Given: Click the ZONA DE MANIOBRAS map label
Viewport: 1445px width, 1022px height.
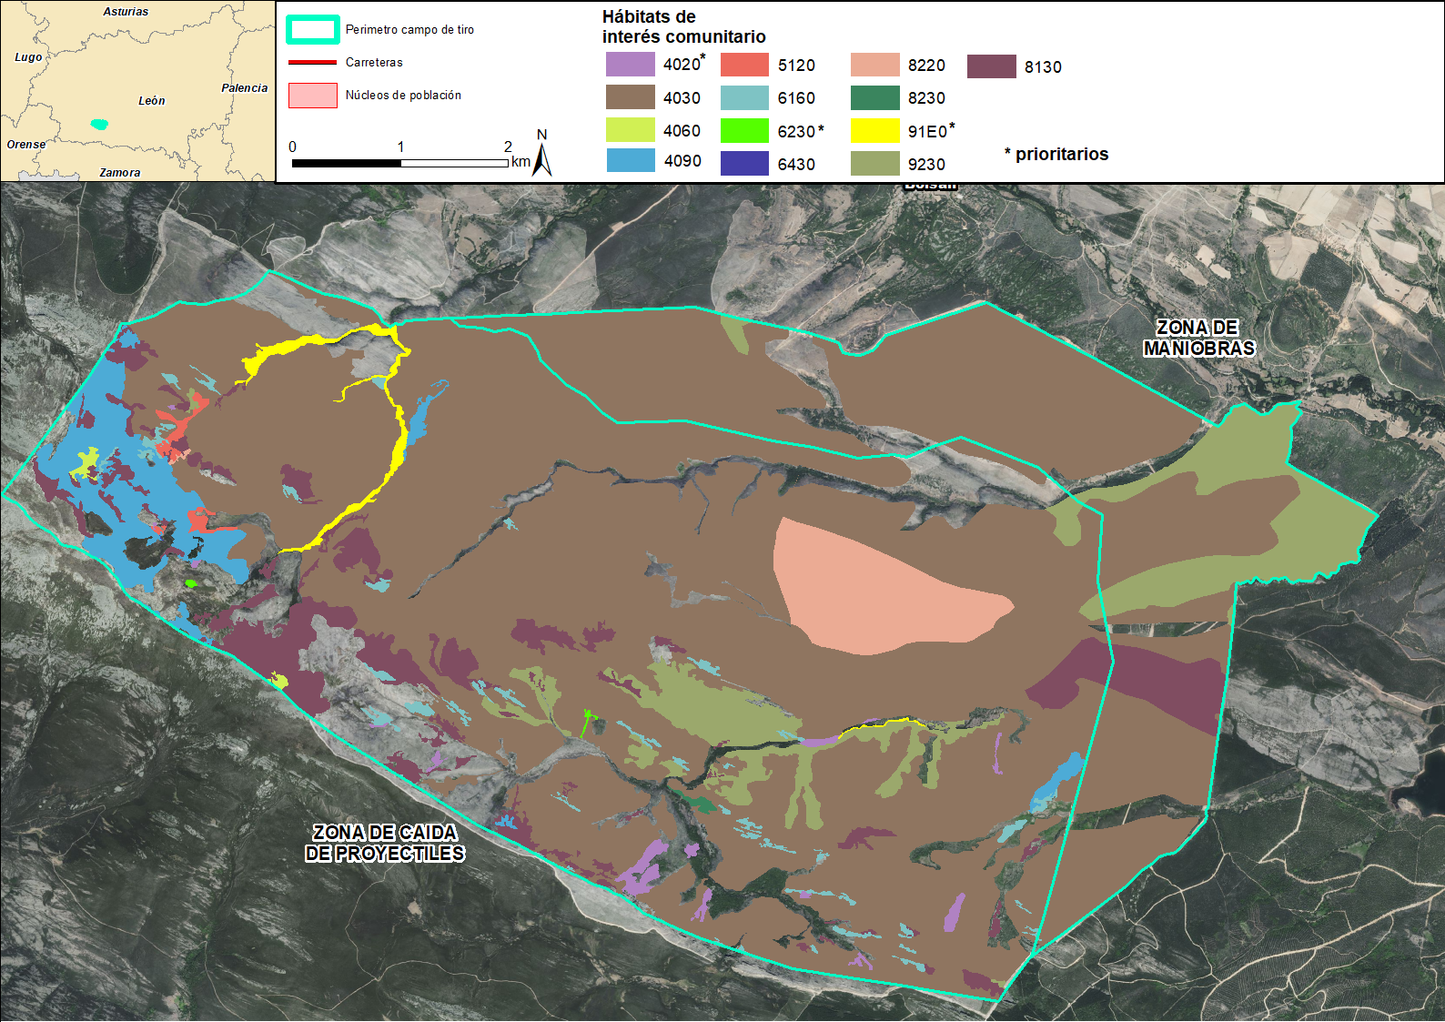Looking at the screenshot, I should click(x=1198, y=338).
